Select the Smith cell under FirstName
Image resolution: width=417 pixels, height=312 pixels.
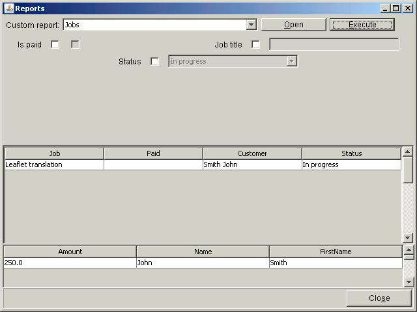336,263
